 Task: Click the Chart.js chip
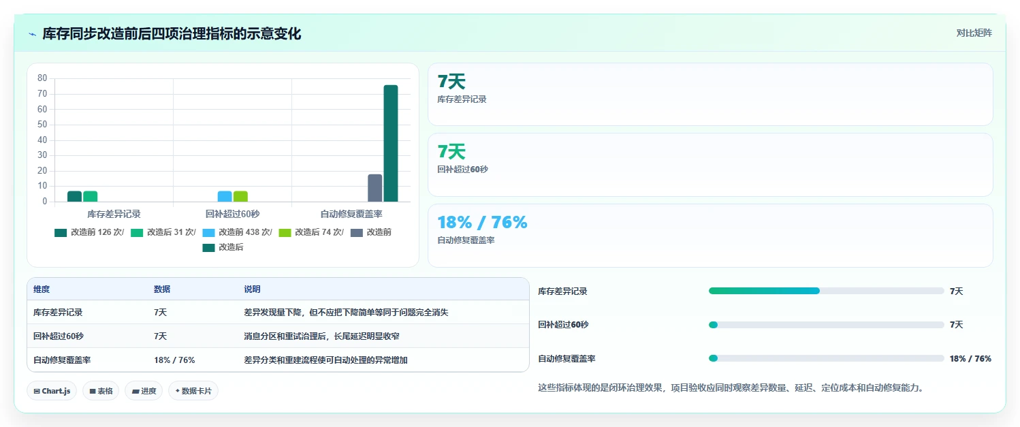pyautogui.click(x=52, y=391)
